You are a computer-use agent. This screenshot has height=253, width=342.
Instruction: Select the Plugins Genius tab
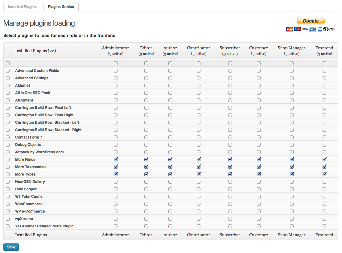(x=61, y=7)
